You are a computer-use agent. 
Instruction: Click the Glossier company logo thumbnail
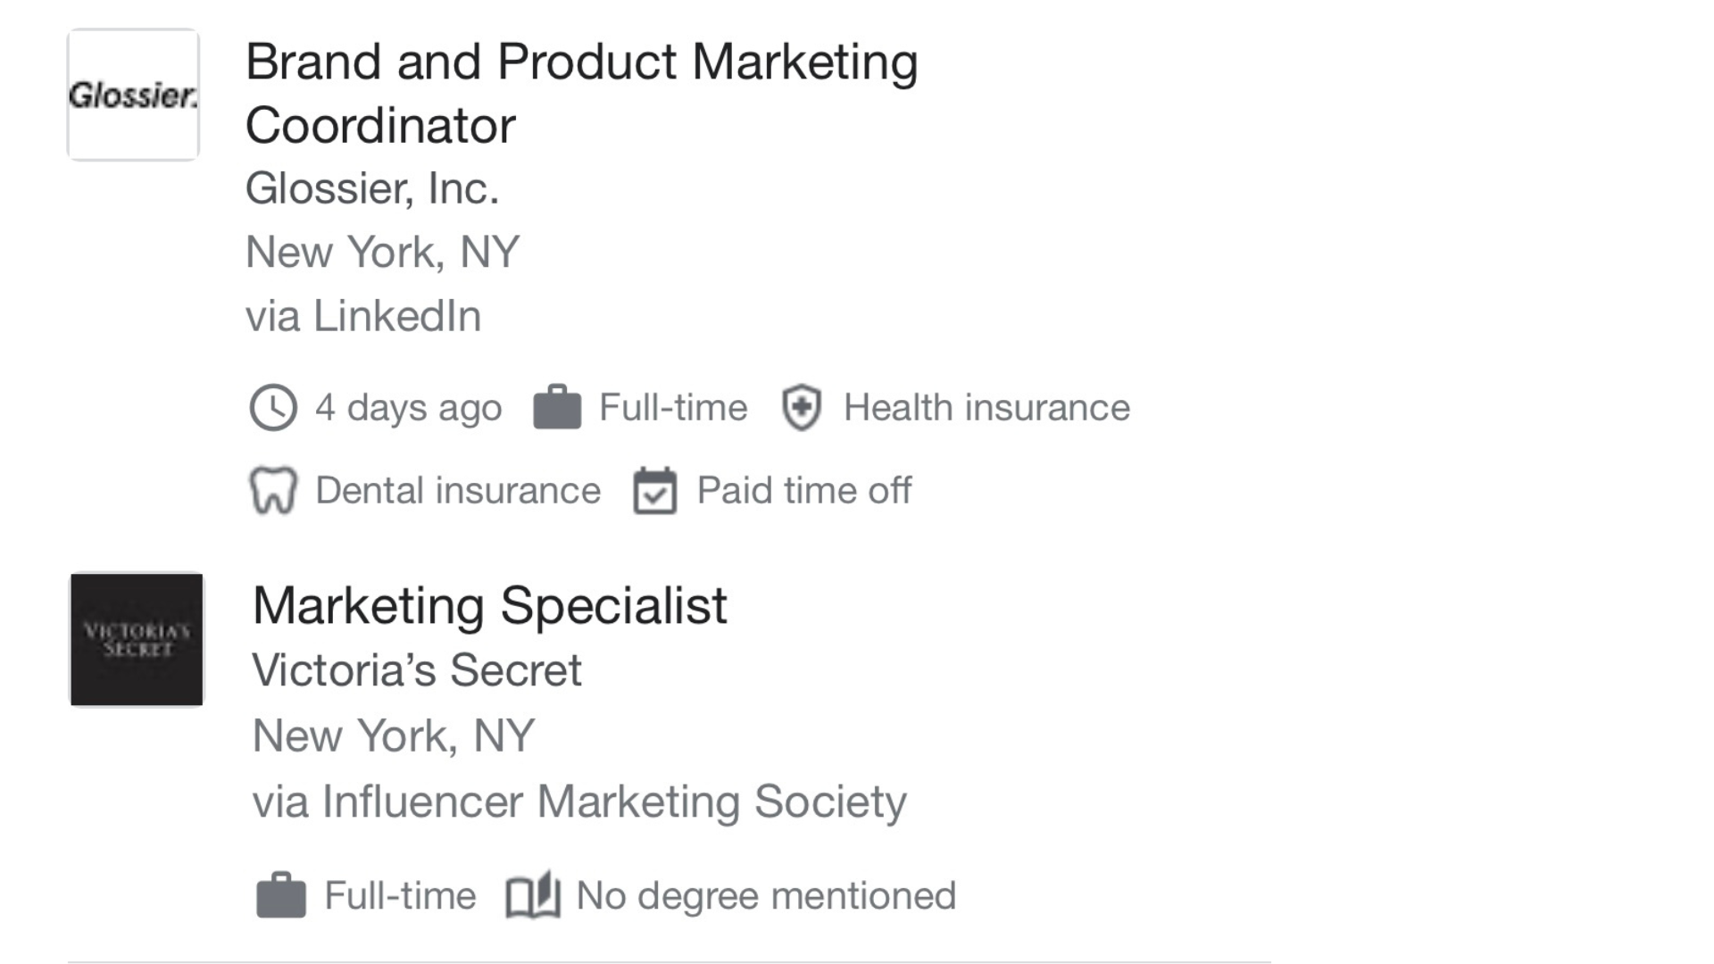point(133,95)
